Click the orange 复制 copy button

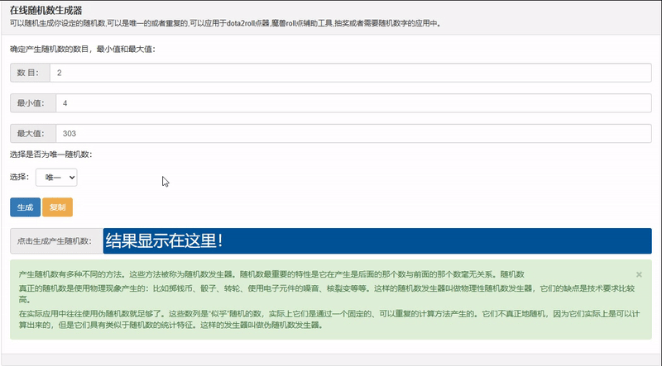tap(57, 207)
